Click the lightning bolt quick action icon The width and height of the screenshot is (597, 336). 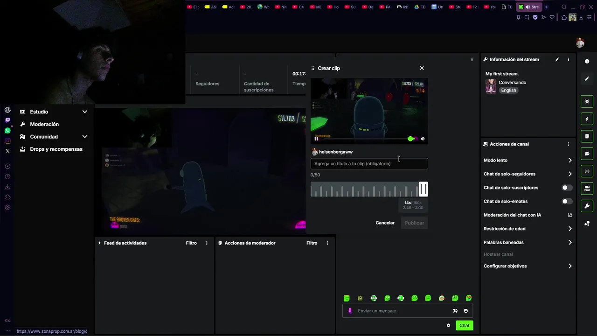587,119
